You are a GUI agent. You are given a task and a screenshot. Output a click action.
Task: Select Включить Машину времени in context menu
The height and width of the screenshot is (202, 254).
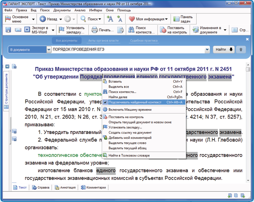(130, 110)
